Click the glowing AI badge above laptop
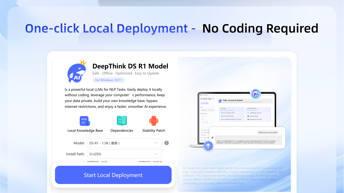Image resolution: width=344 pixels, height=193 pixels. (256, 94)
